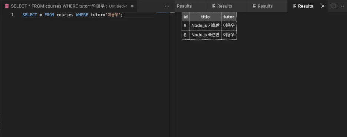Screen dimensions: 347x137
Task: Click the SELECT keyword in the query
Action: tap(30, 15)
